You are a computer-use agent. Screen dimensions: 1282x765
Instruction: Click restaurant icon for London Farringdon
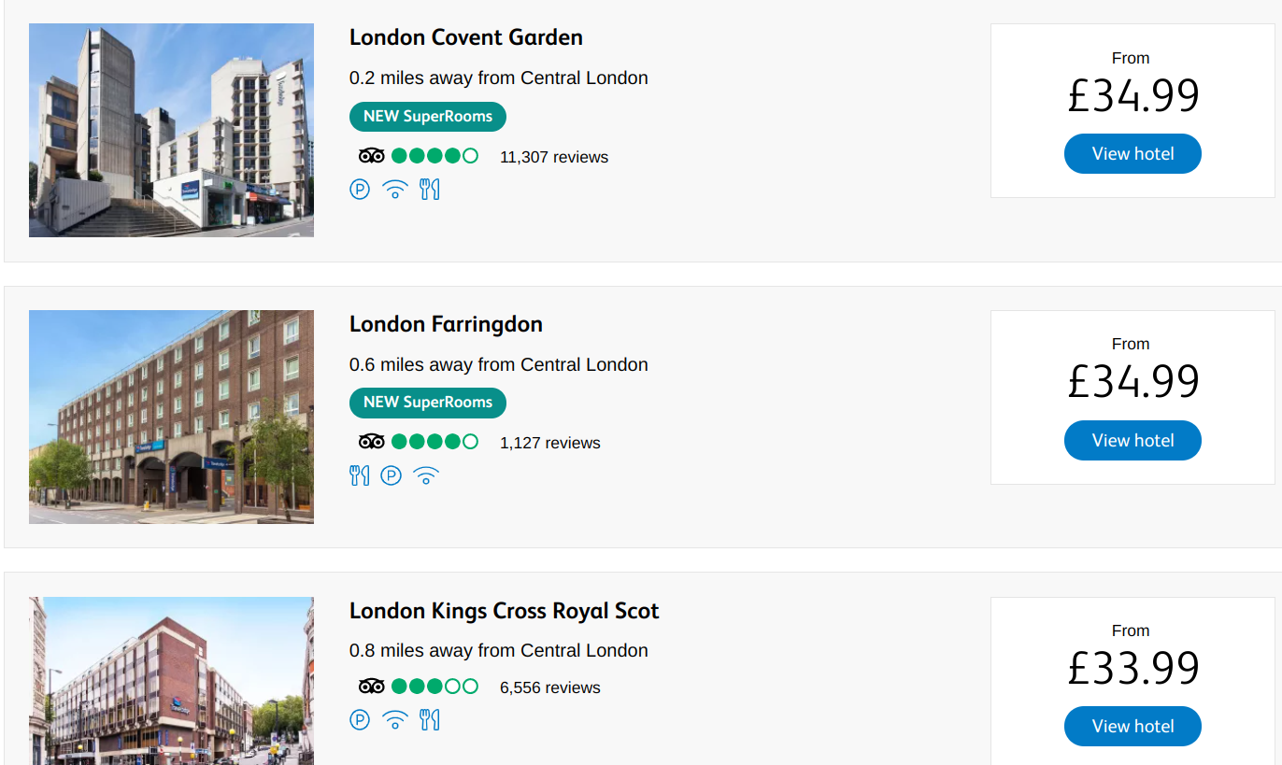[x=360, y=475]
